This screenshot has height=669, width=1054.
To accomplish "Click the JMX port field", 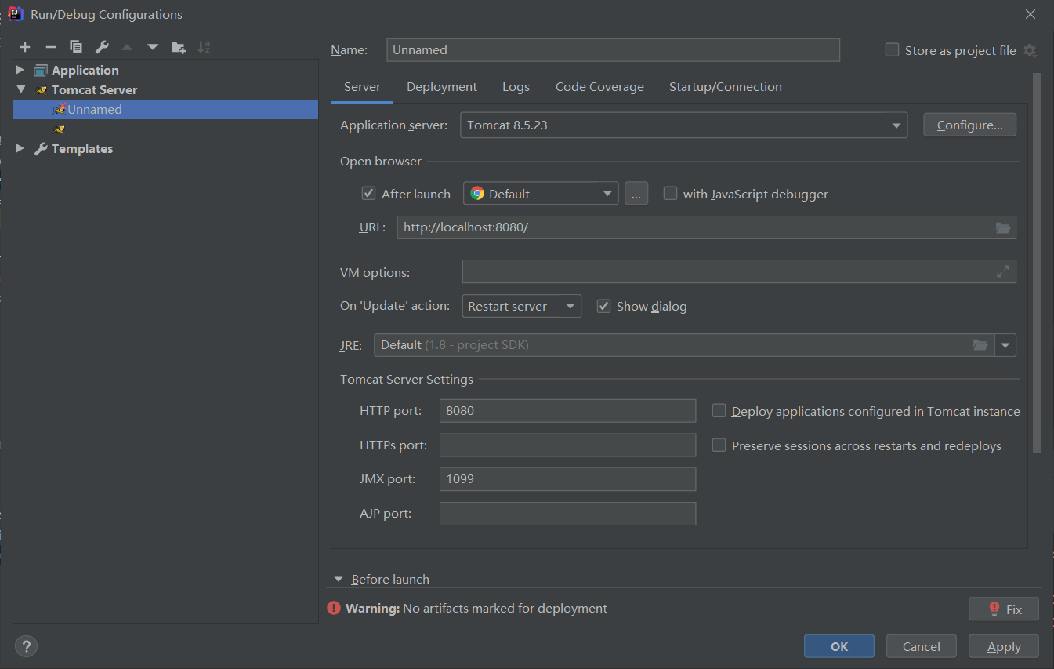I will point(567,479).
